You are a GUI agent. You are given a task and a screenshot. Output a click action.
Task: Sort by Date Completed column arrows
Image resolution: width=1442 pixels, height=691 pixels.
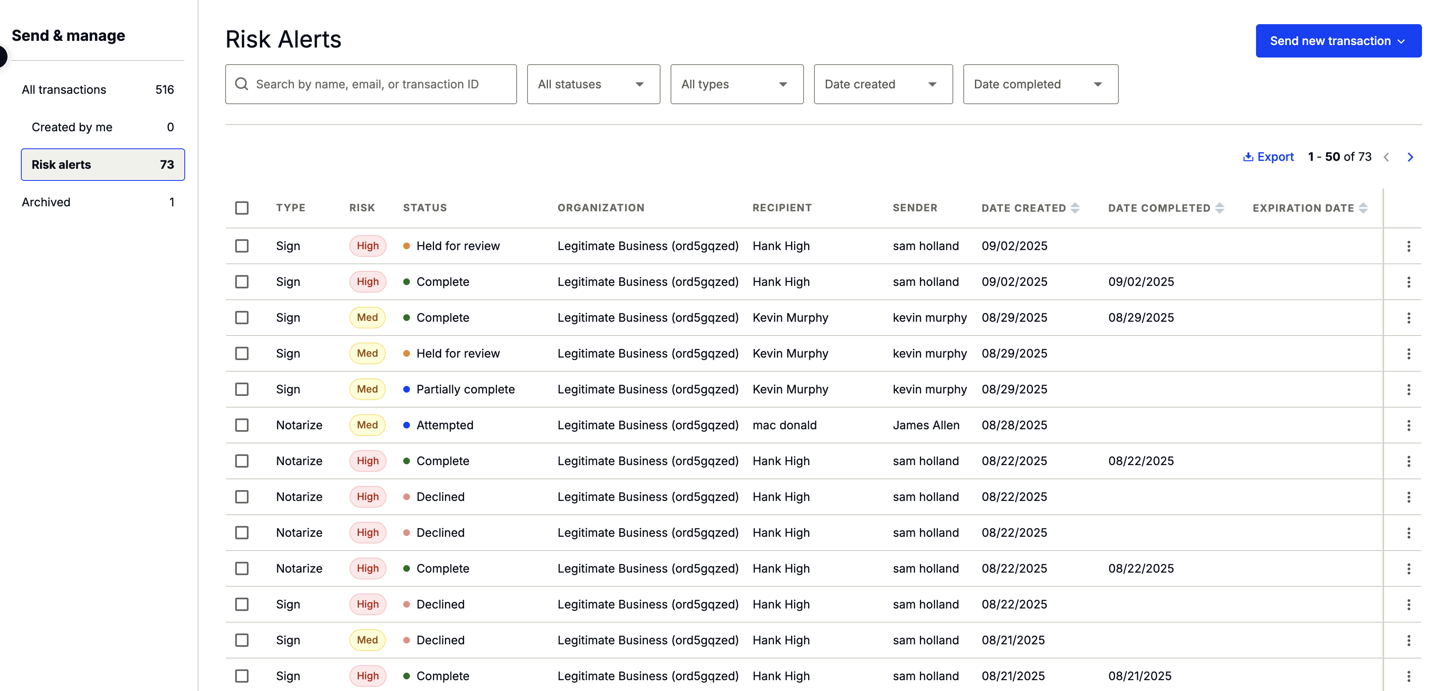click(x=1219, y=208)
